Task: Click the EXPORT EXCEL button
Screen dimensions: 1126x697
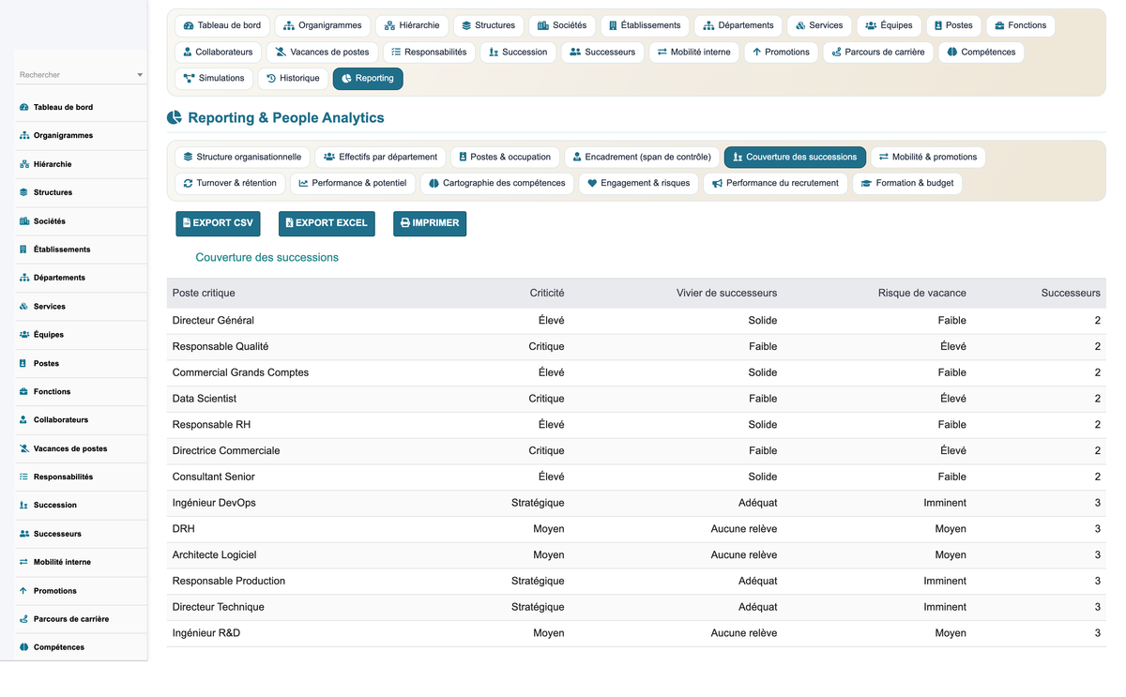Action: 327,223
